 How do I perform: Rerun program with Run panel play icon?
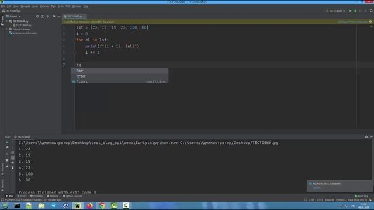coord(7,142)
